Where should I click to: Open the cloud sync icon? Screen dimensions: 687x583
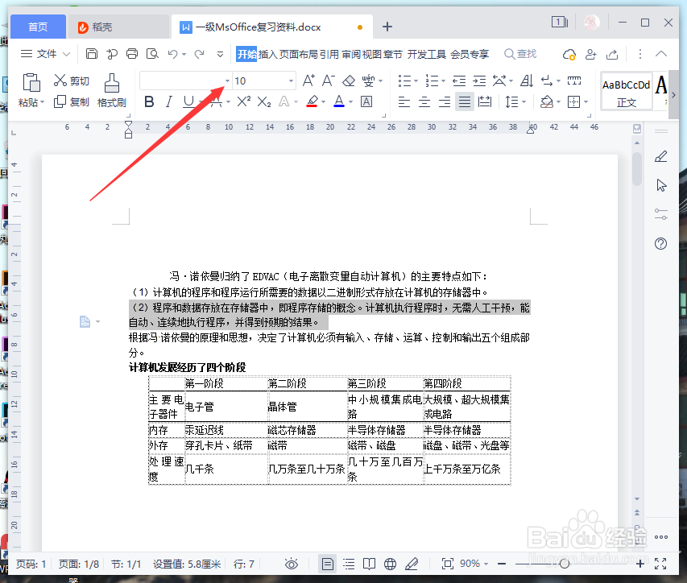pos(569,54)
